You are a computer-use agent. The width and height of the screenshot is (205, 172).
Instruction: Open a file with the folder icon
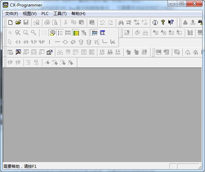pos(18,23)
